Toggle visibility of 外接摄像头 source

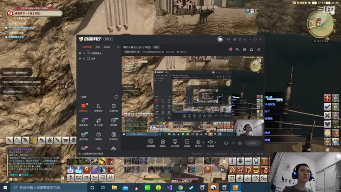point(80,53)
